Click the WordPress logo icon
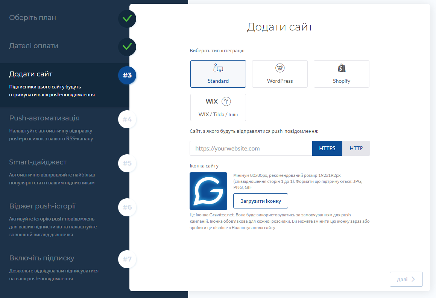 [280, 68]
